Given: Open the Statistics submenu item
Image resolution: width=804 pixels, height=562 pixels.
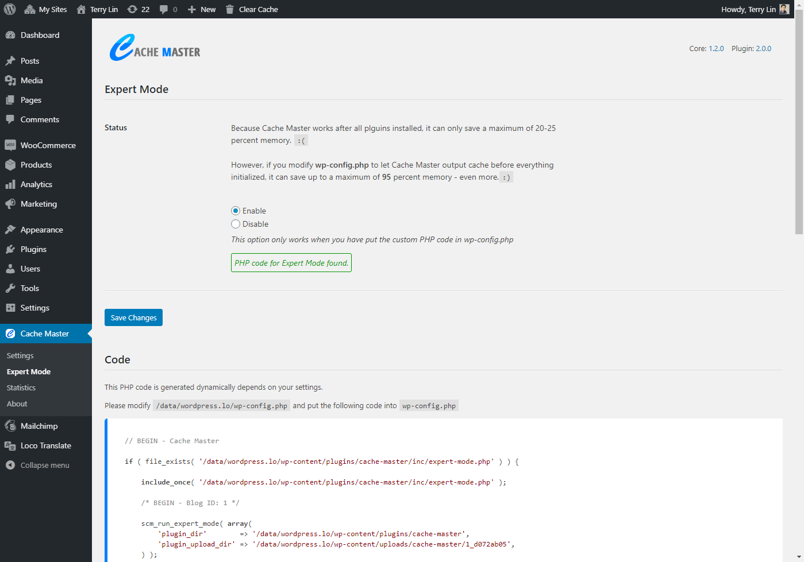Looking at the screenshot, I should click(x=21, y=387).
